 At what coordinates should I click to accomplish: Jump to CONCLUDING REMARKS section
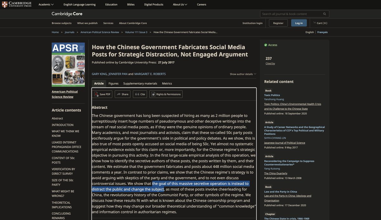pos(62,216)
